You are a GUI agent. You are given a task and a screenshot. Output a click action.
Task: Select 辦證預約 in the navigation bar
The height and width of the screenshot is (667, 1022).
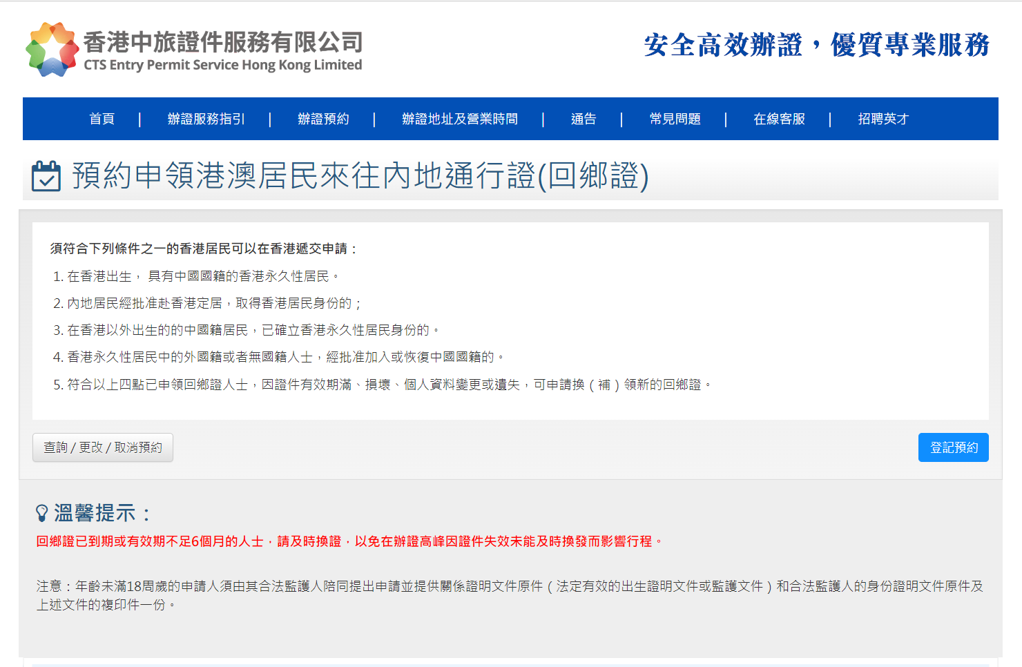tap(323, 119)
